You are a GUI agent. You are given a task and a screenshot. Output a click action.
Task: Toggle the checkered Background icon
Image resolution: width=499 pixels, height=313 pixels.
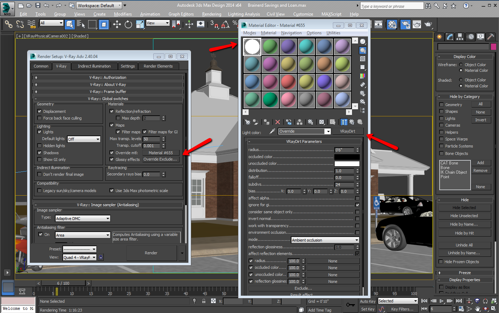(x=363, y=59)
